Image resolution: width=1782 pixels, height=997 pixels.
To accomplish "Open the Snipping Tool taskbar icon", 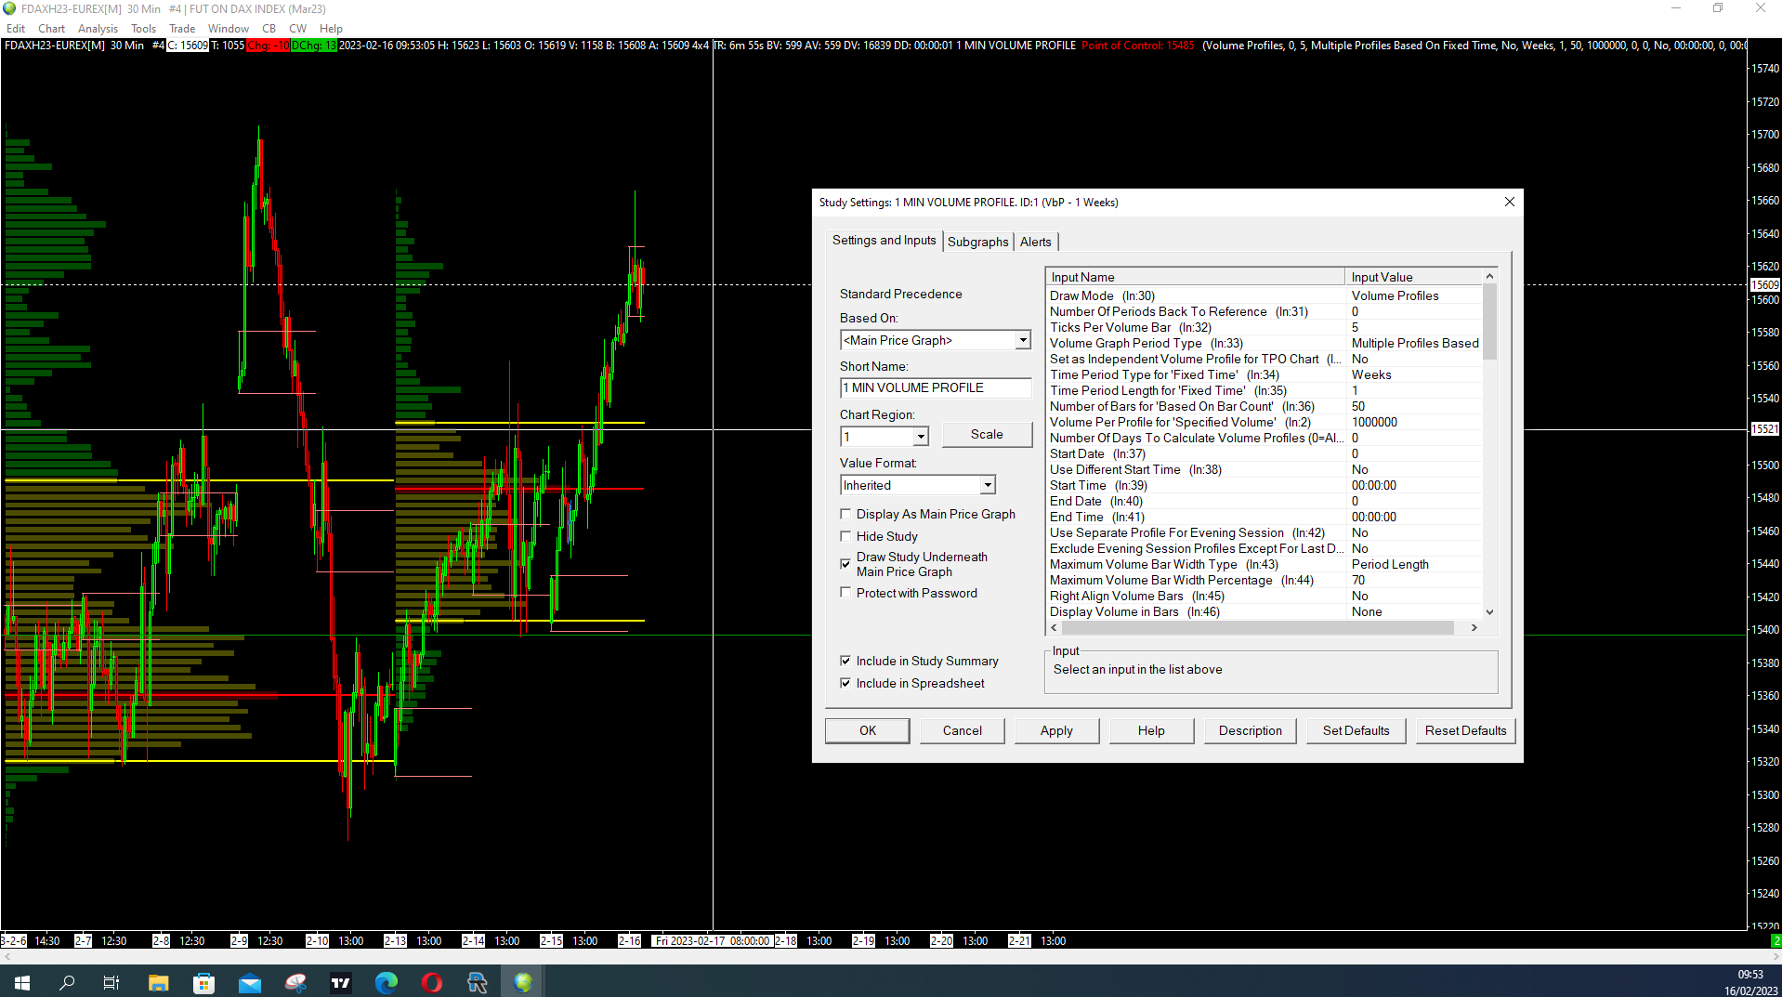I will coord(295,982).
